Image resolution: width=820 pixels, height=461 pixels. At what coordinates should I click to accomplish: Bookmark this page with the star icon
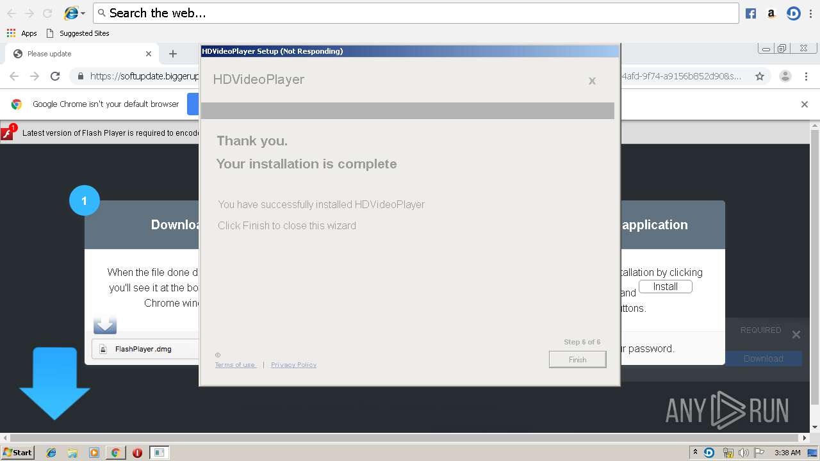click(760, 76)
